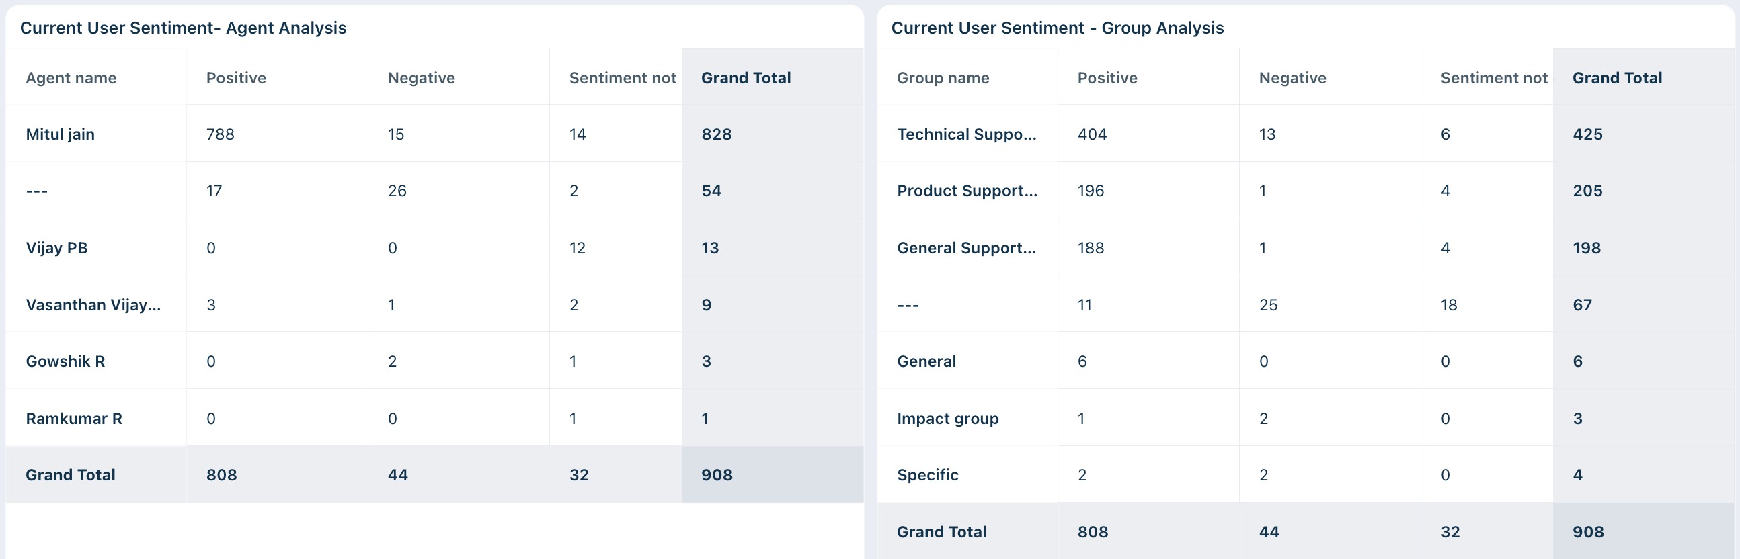Select truncated Vasanthan Vijay agent name
The image size is (1740, 559).
(93, 304)
